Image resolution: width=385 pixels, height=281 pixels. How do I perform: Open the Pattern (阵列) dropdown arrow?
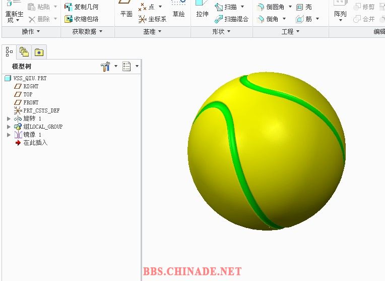(340, 20)
